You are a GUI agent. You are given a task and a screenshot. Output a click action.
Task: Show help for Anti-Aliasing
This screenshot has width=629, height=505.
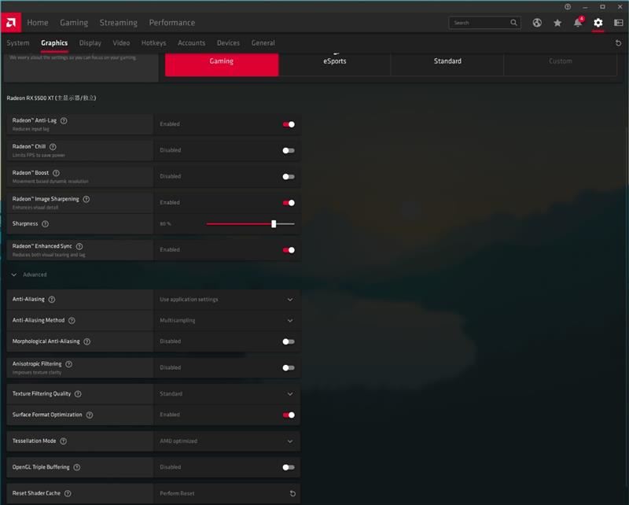point(52,300)
